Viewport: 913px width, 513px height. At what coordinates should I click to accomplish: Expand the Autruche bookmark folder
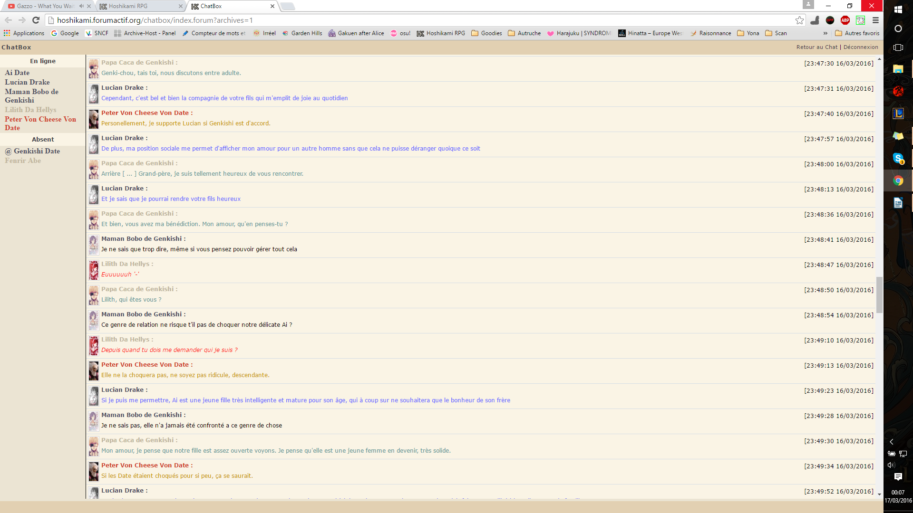524,33
